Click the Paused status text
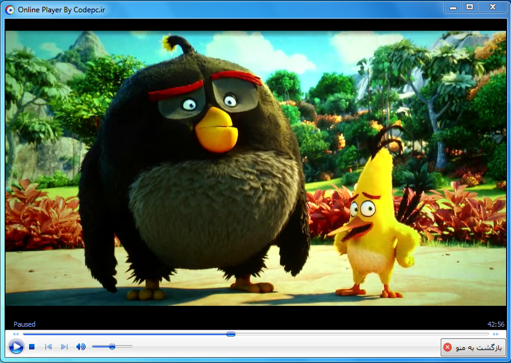 25,324
